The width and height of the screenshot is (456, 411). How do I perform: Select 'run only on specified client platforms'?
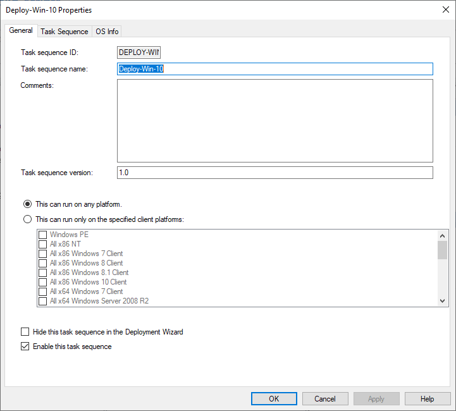pyautogui.click(x=27, y=219)
